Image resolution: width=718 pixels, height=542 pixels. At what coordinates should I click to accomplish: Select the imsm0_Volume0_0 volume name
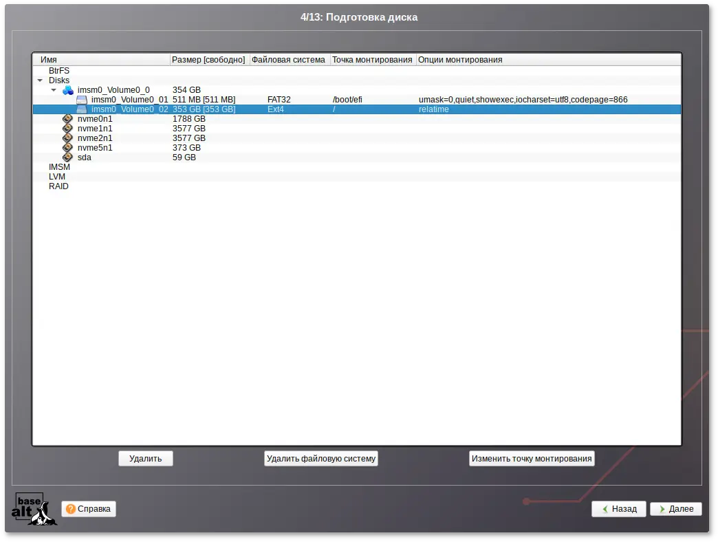pyautogui.click(x=113, y=90)
